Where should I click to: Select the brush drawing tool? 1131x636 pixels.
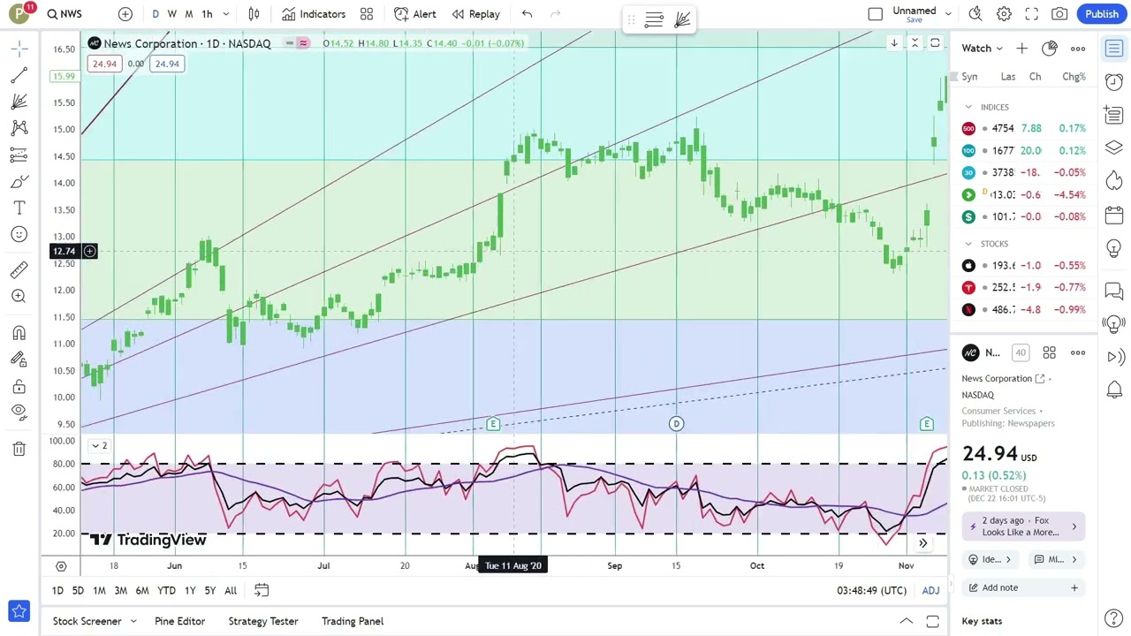pos(19,181)
